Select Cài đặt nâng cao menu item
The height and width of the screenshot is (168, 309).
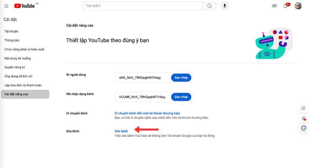[25, 94]
